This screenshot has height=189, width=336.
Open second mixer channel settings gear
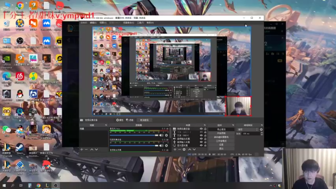pyautogui.click(x=166, y=146)
